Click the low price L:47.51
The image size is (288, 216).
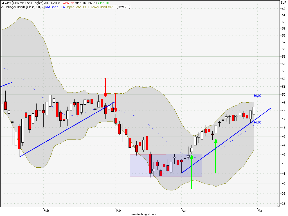pos(92,3)
